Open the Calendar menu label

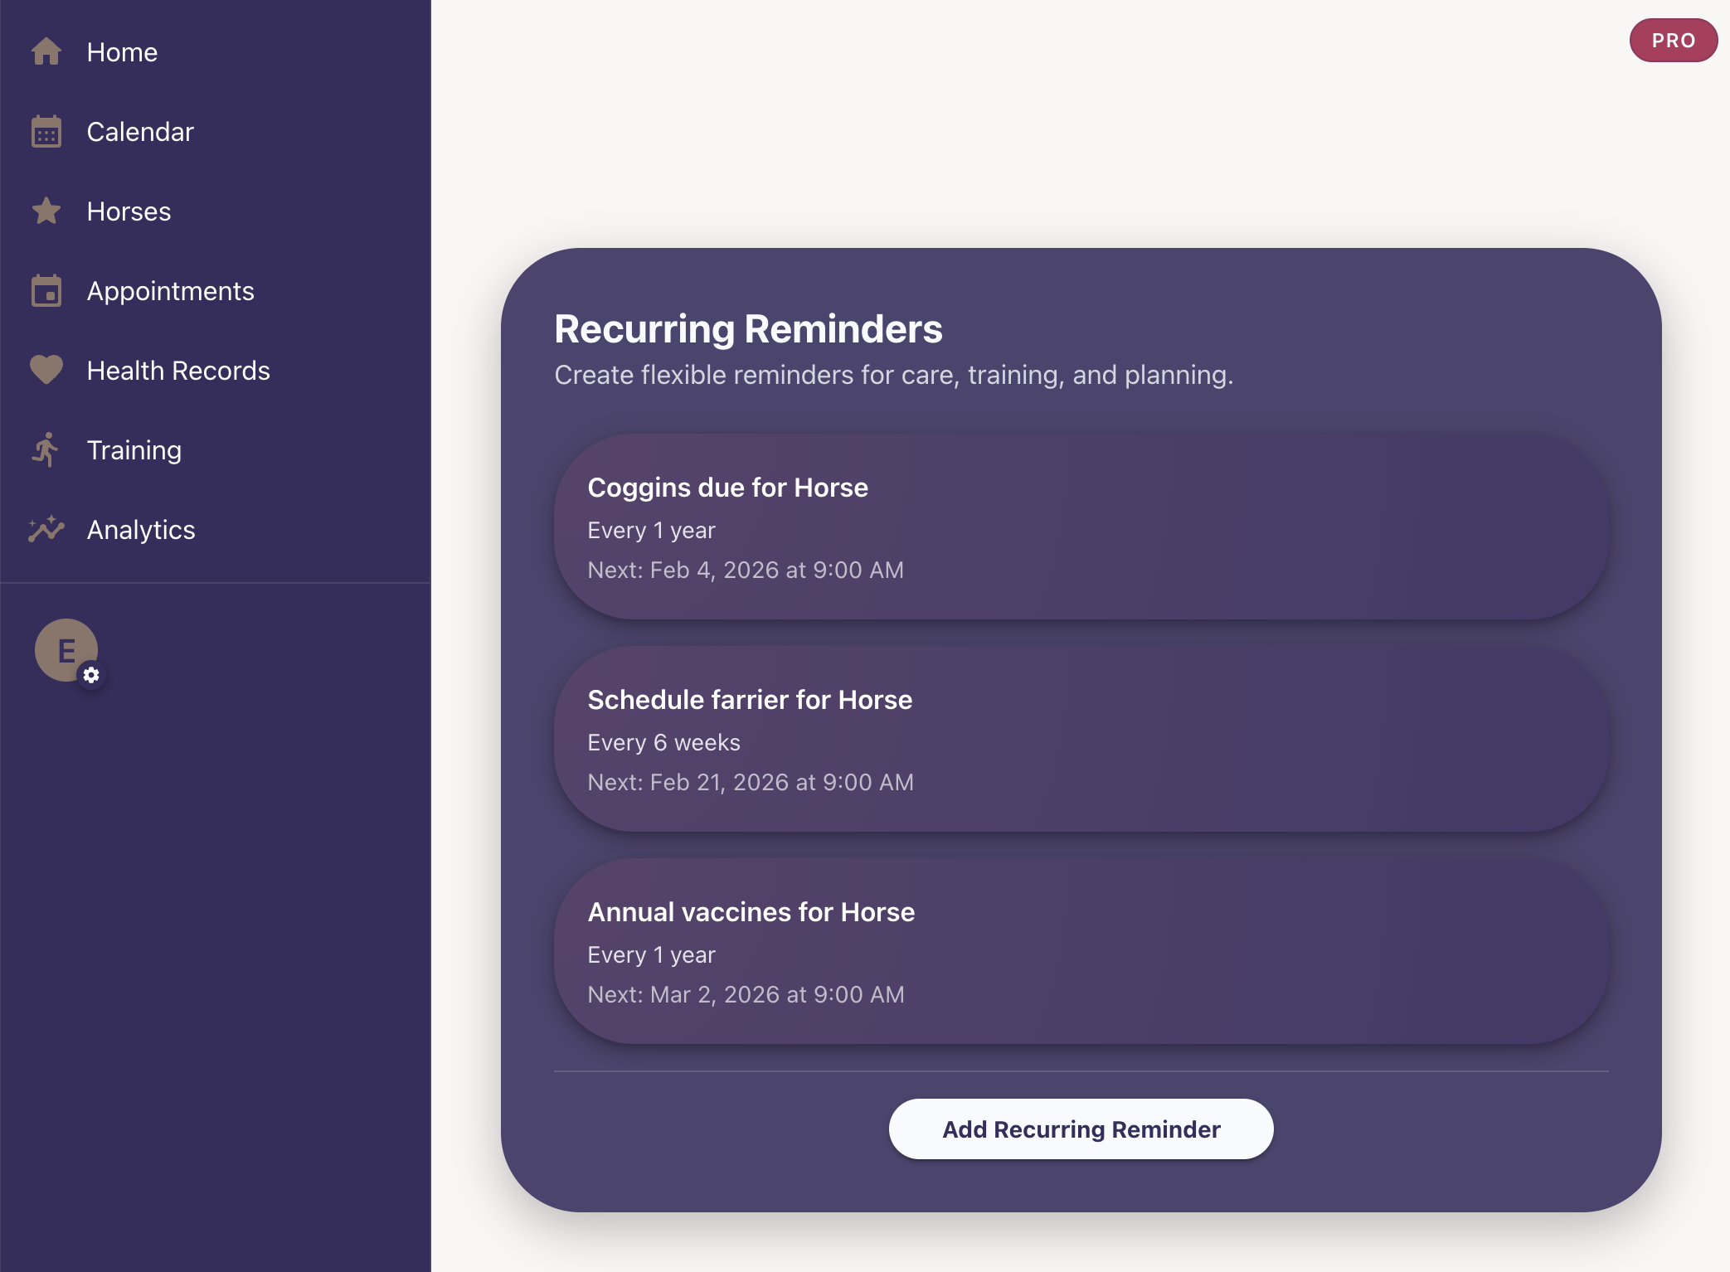[140, 132]
